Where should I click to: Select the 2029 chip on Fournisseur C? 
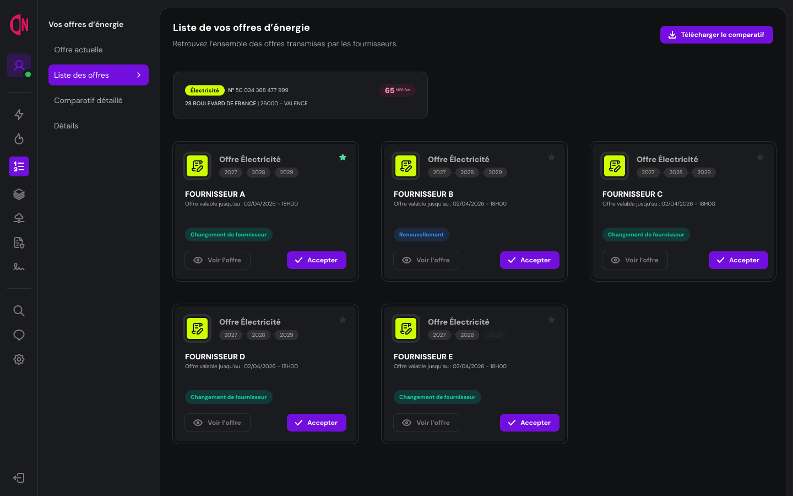pos(704,172)
